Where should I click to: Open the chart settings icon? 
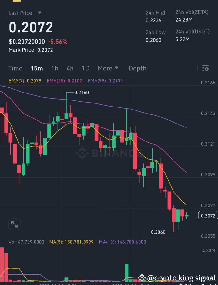coord(205,68)
